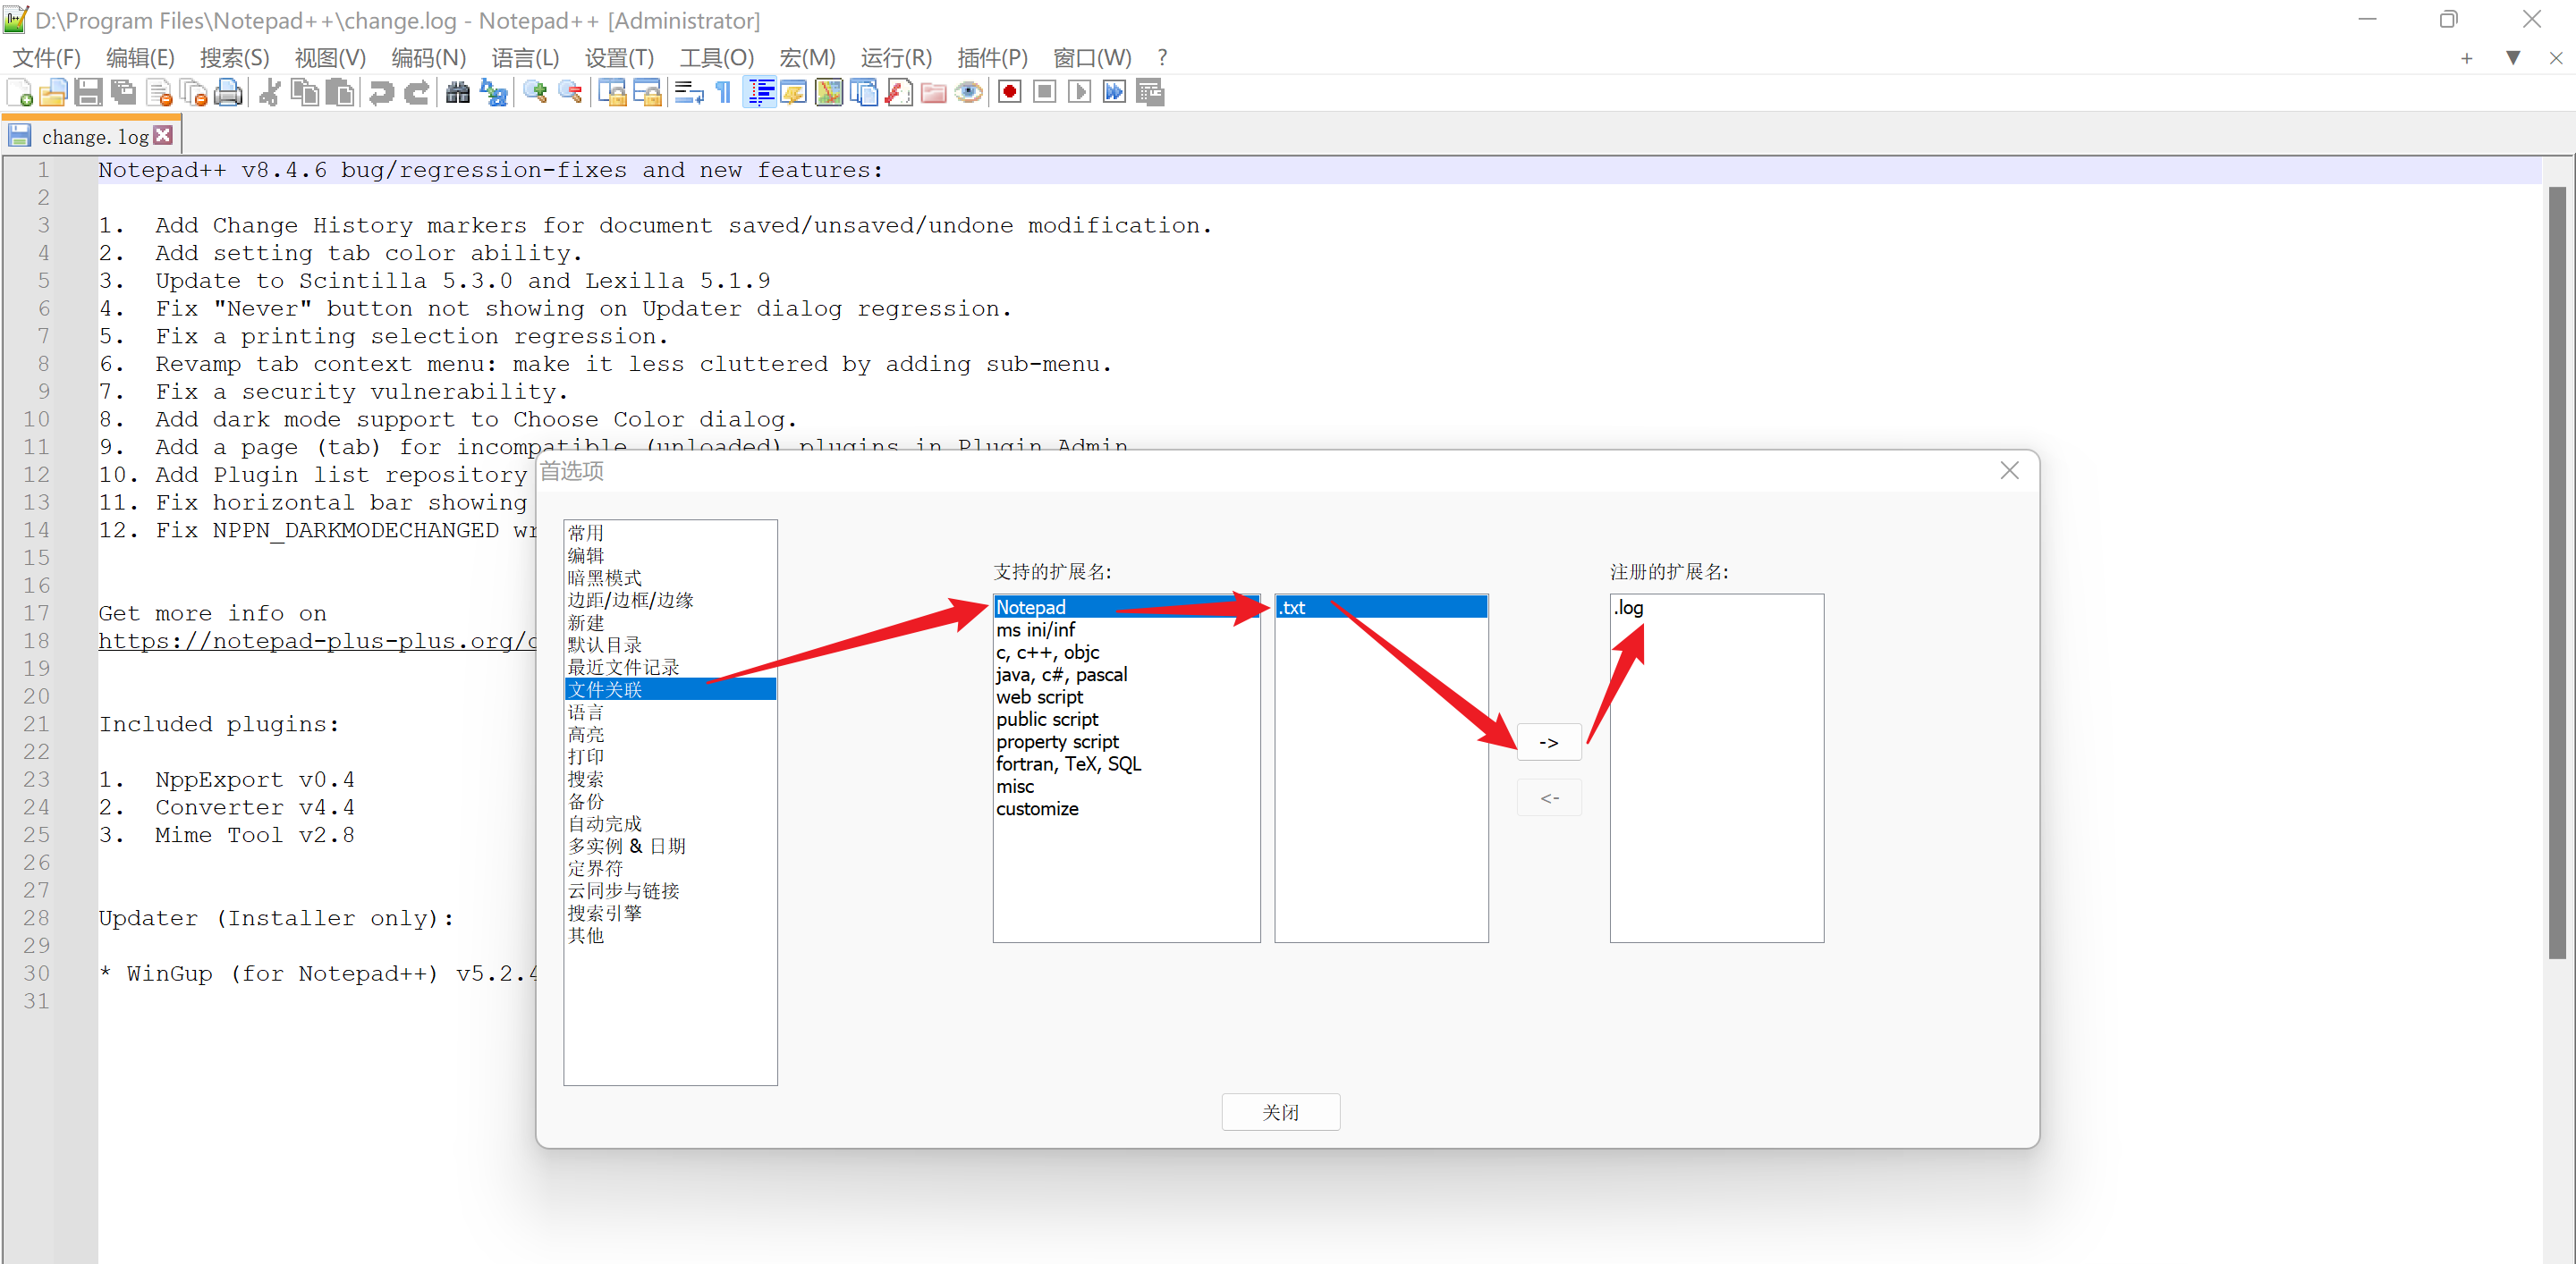Select 'web script' in supported extensions
Image resolution: width=2576 pixels, height=1264 pixels.
[1039, 697]
